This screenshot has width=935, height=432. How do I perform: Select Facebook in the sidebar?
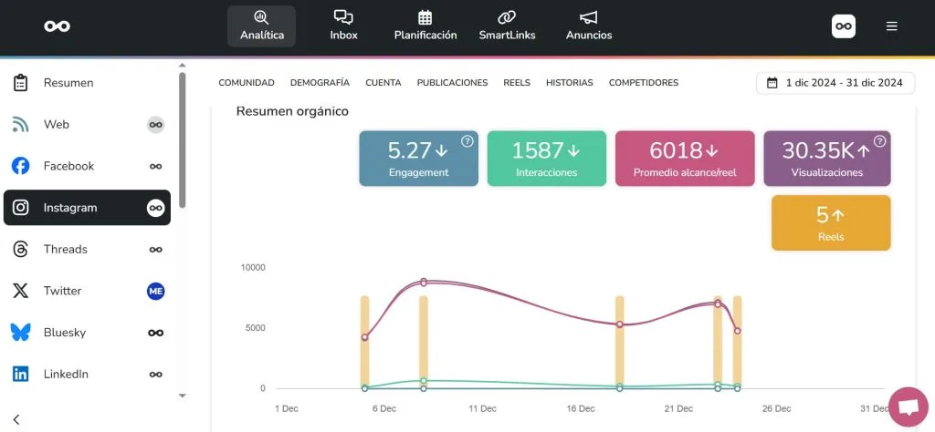pos(68,166)
